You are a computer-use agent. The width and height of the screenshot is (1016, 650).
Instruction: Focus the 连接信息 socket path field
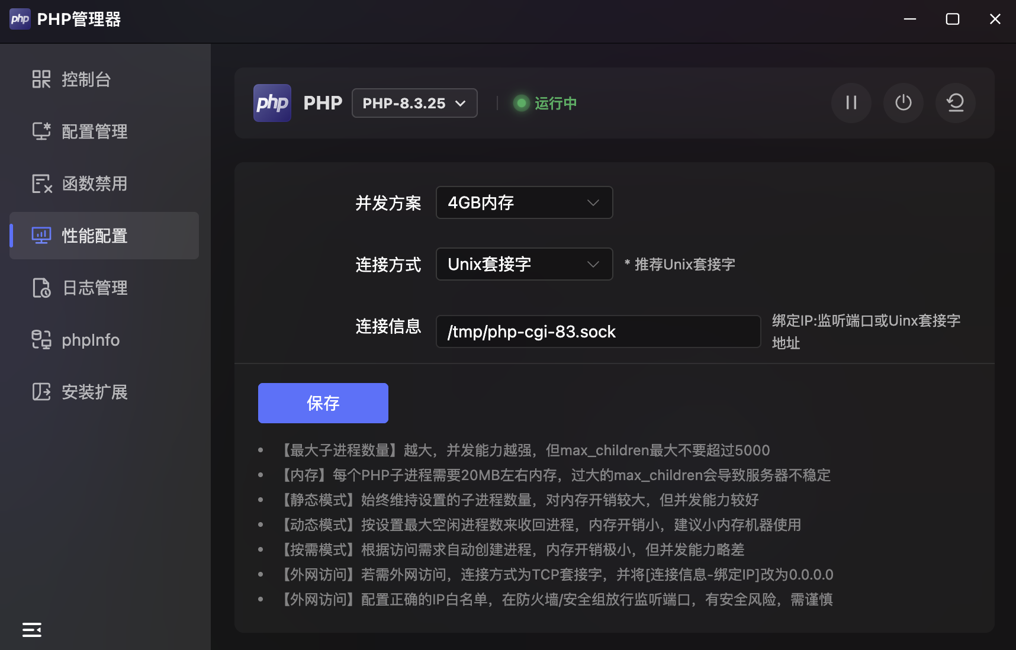[599, 332]
